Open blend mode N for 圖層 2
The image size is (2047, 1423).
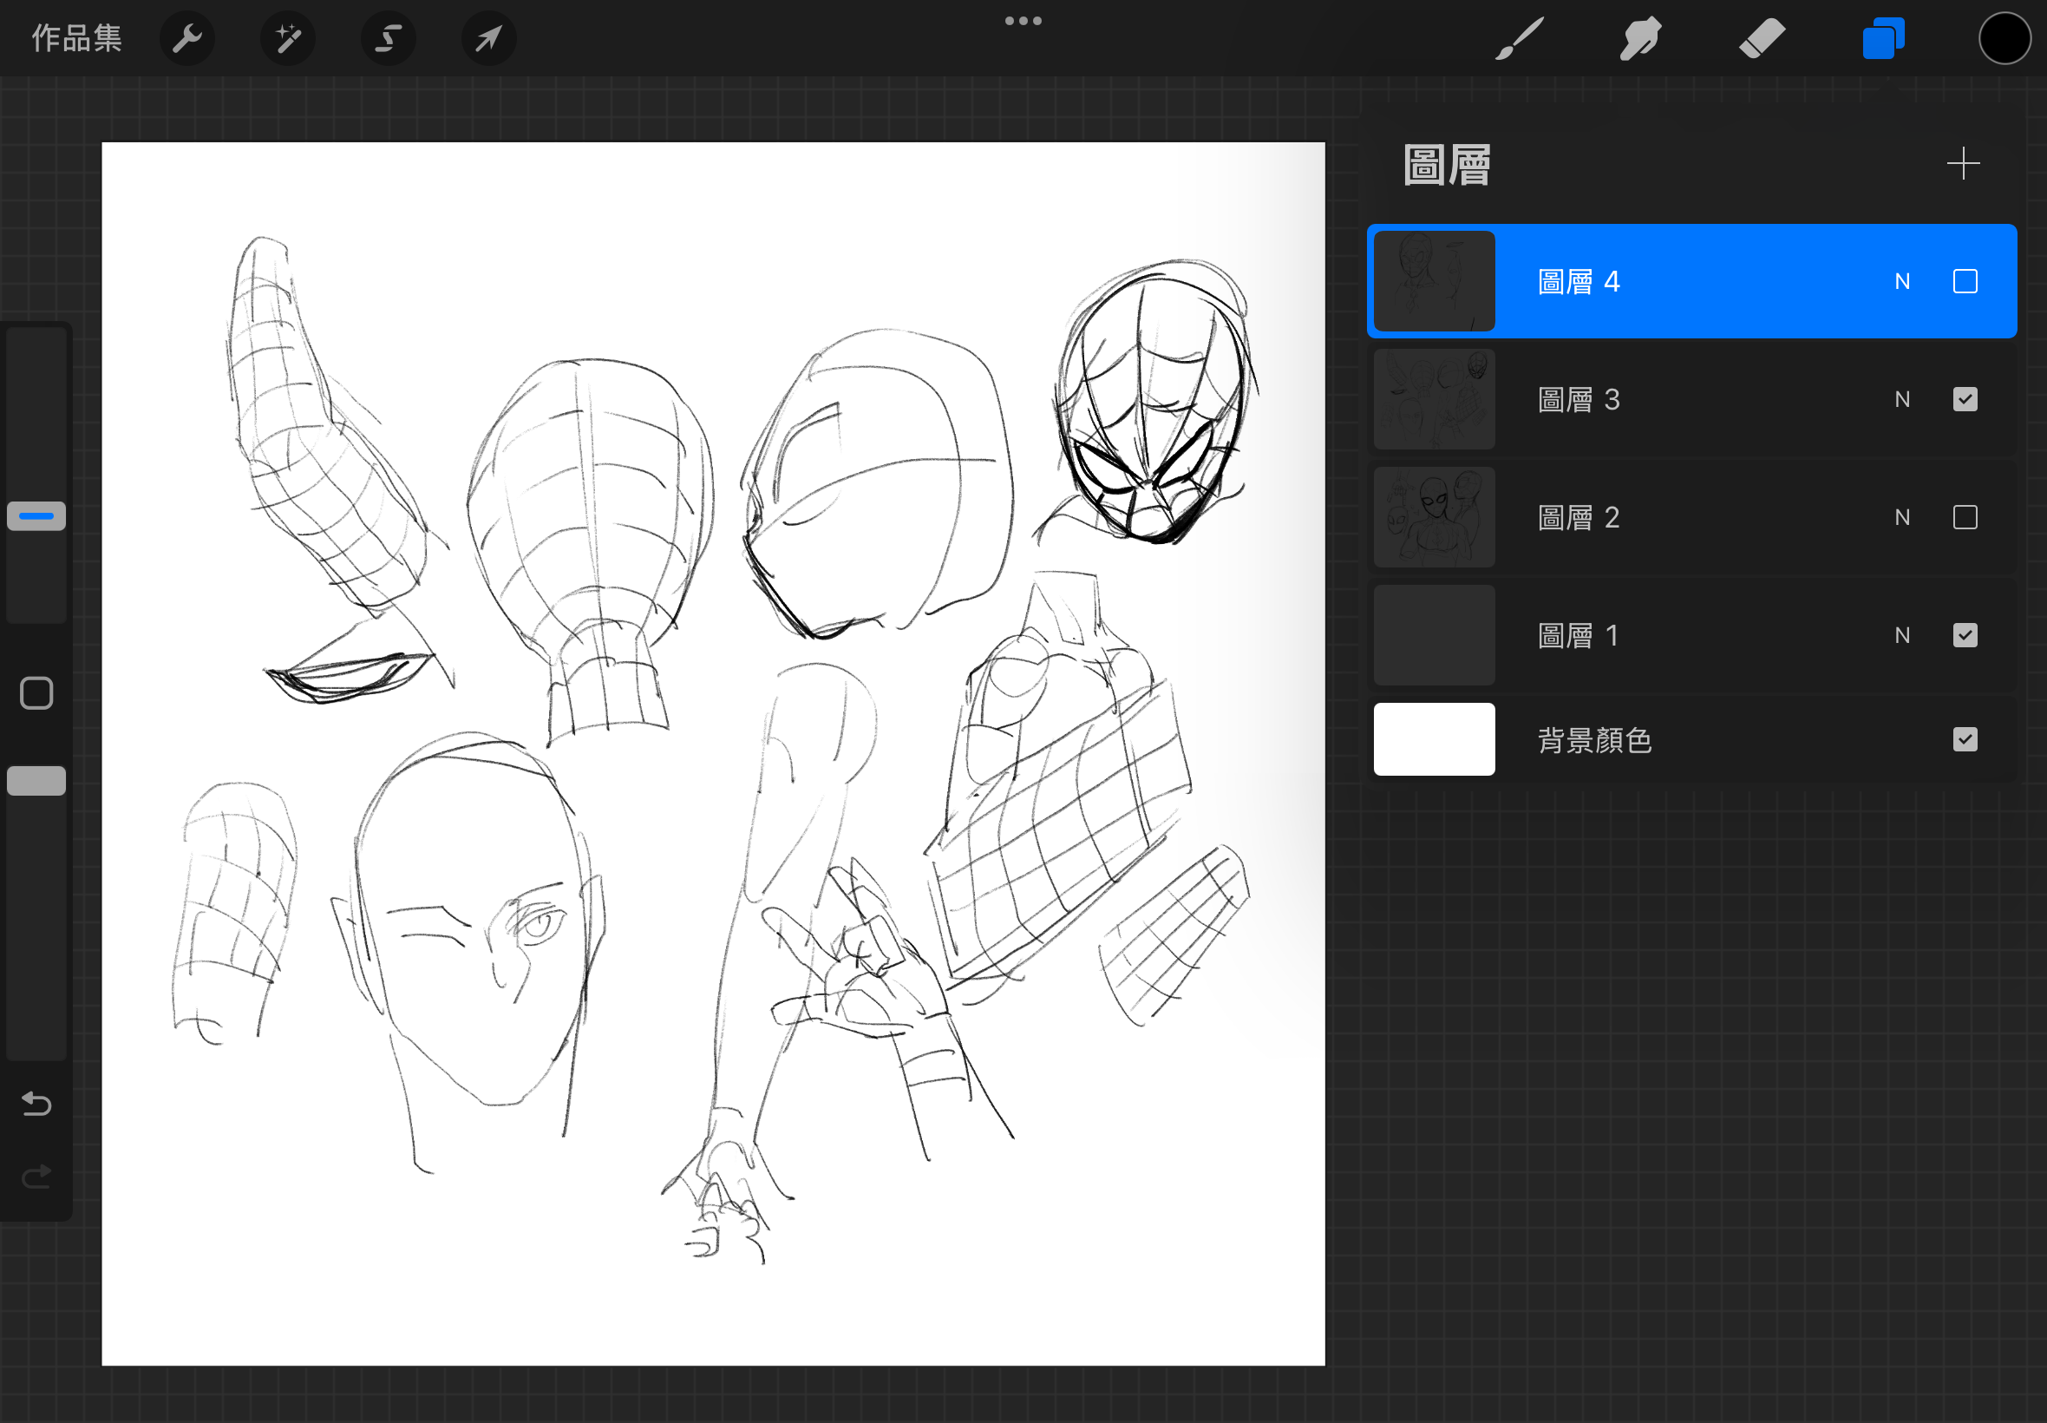click(1902, 517)
